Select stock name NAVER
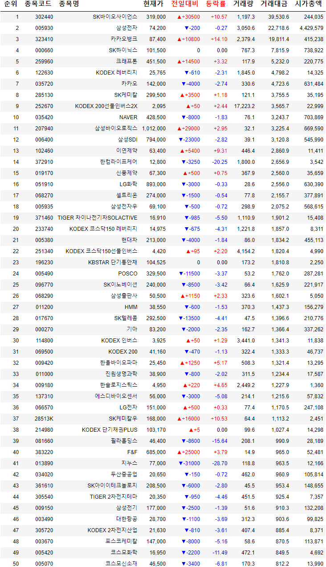Screen dimensions: 326x567 coord(128,117)
